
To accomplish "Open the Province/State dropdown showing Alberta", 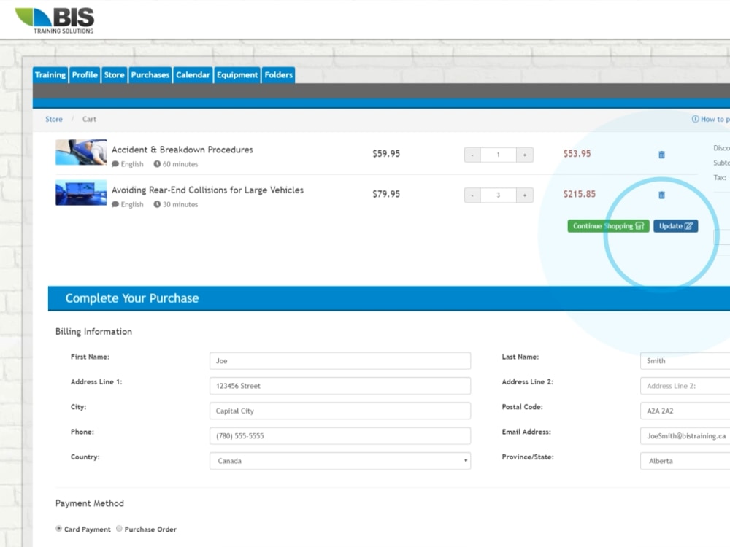I will (x=685, y=461).
